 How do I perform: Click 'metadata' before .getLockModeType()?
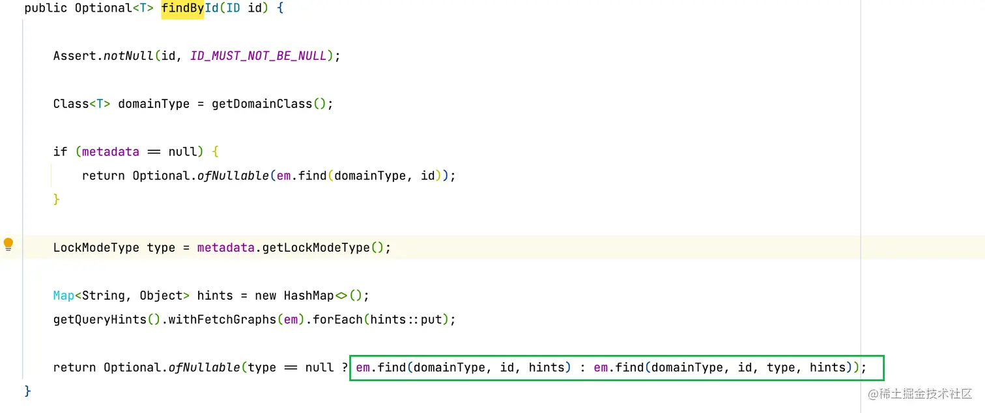[225, 248]
